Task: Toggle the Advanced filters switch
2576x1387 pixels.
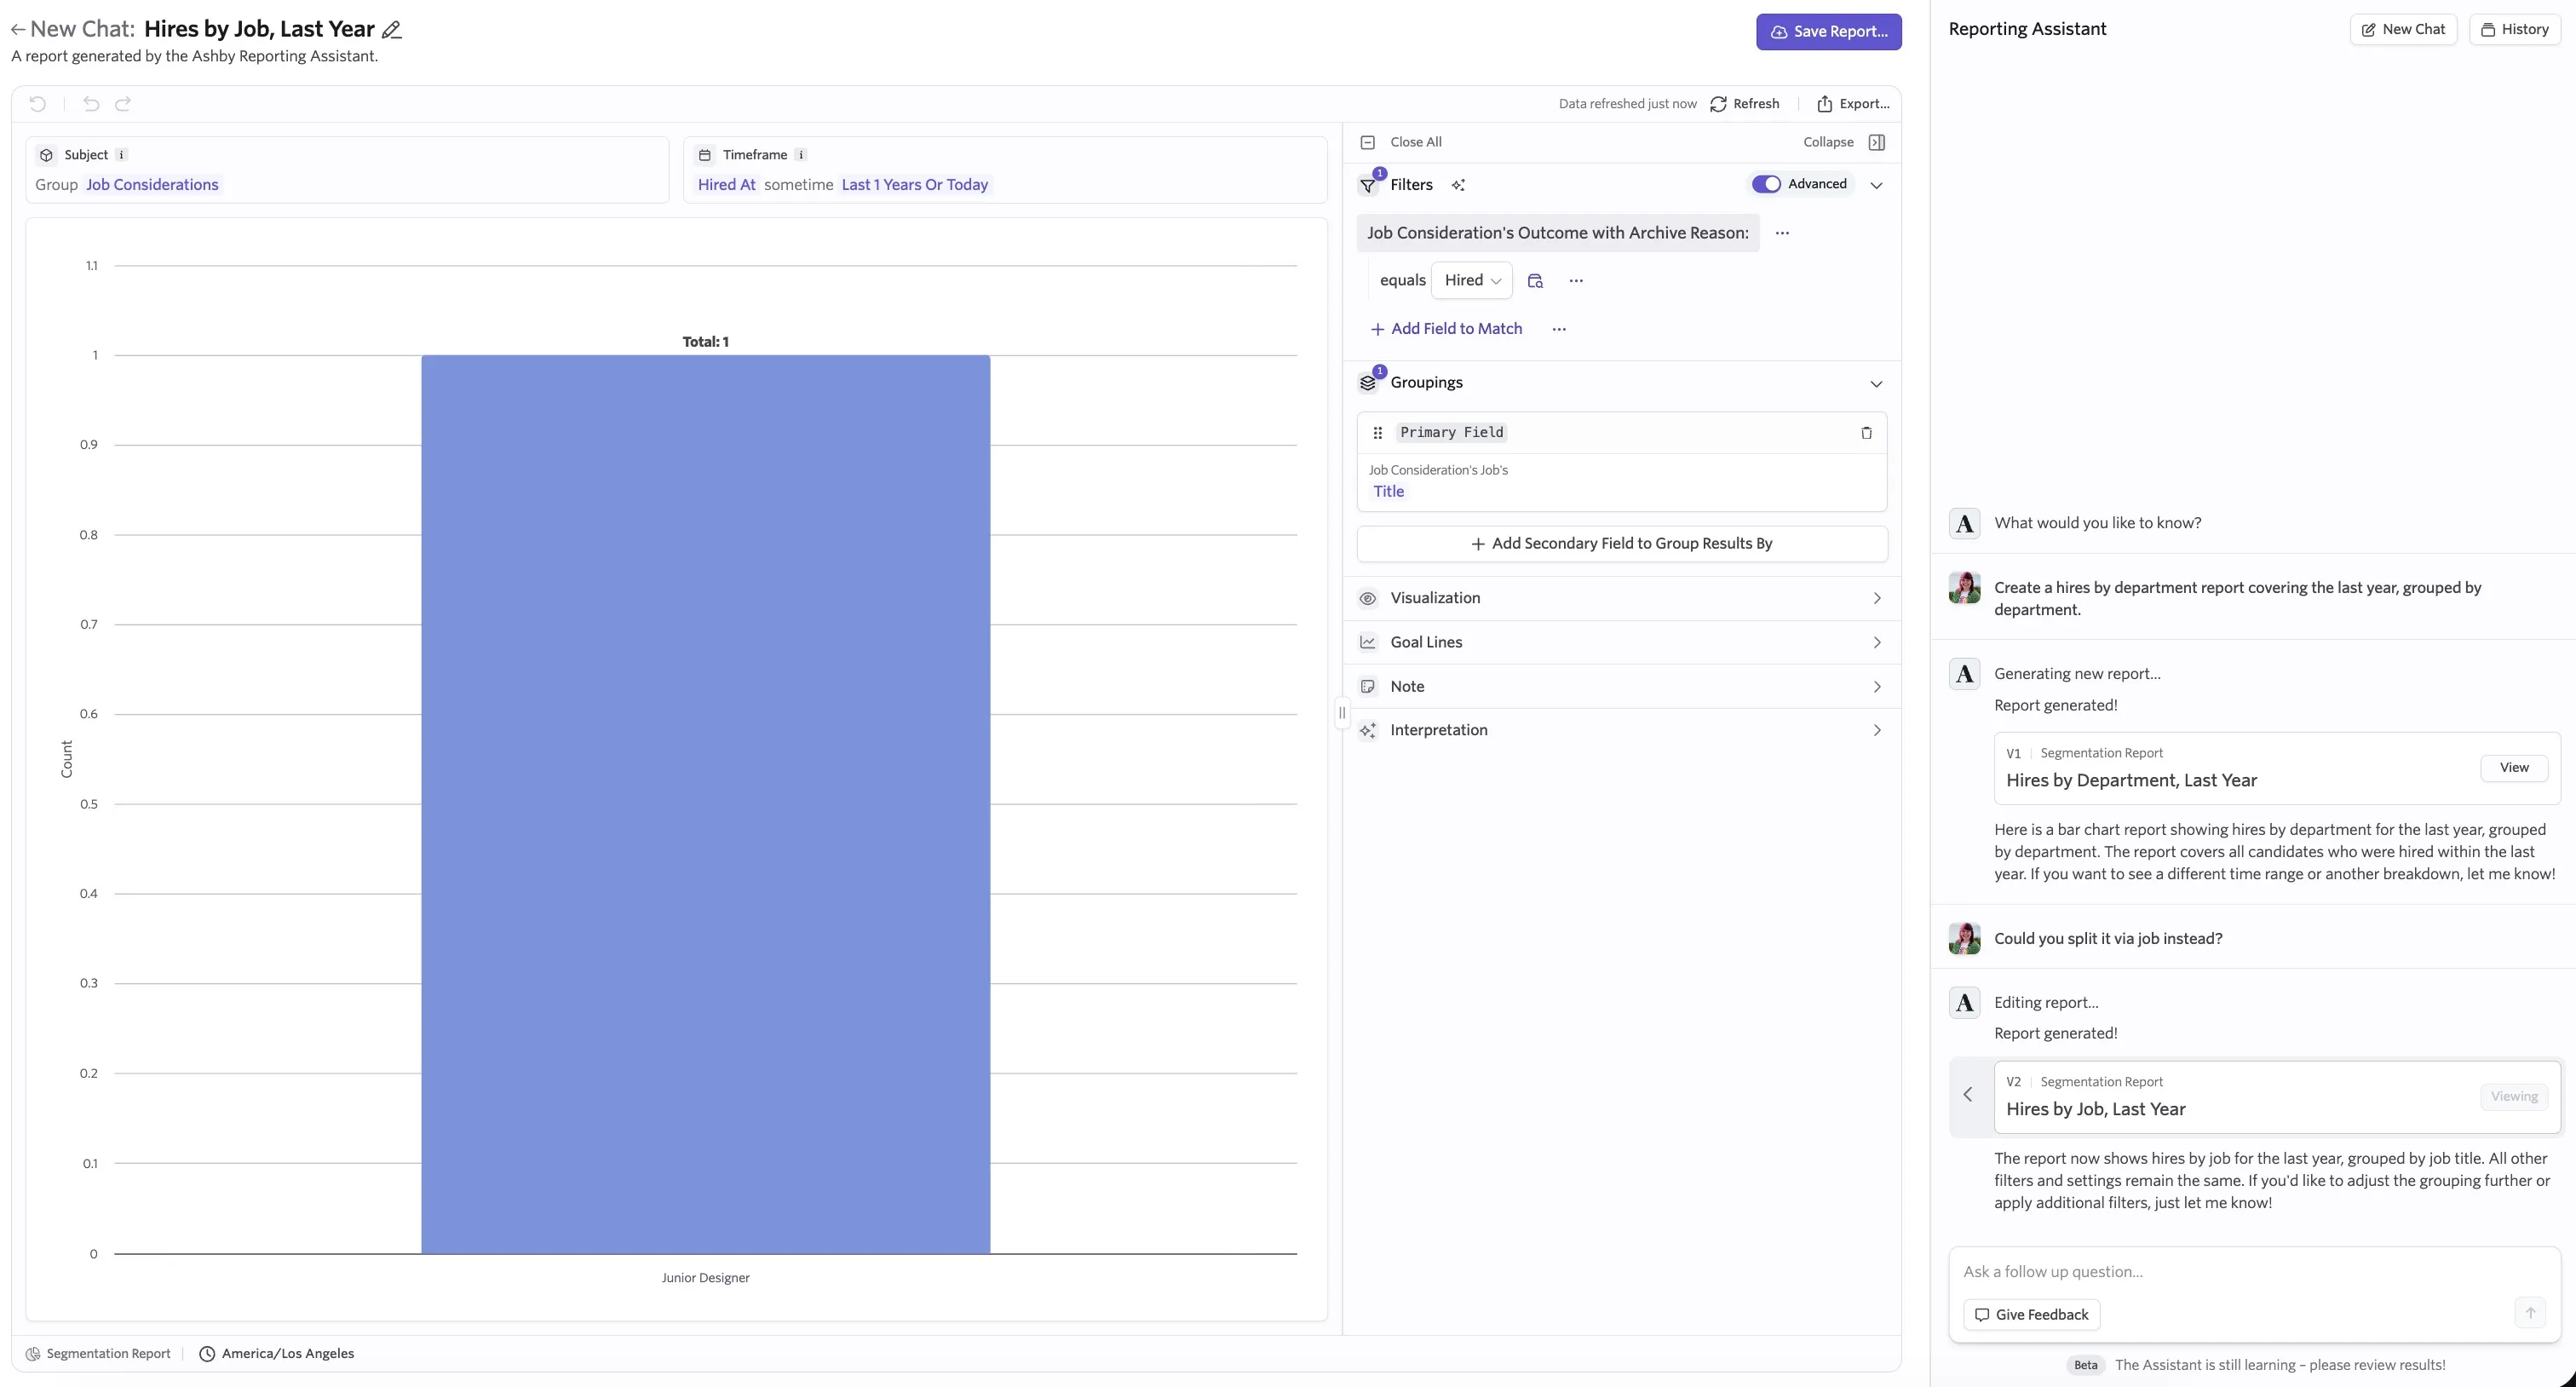Action: click(x=1766, y=184)
